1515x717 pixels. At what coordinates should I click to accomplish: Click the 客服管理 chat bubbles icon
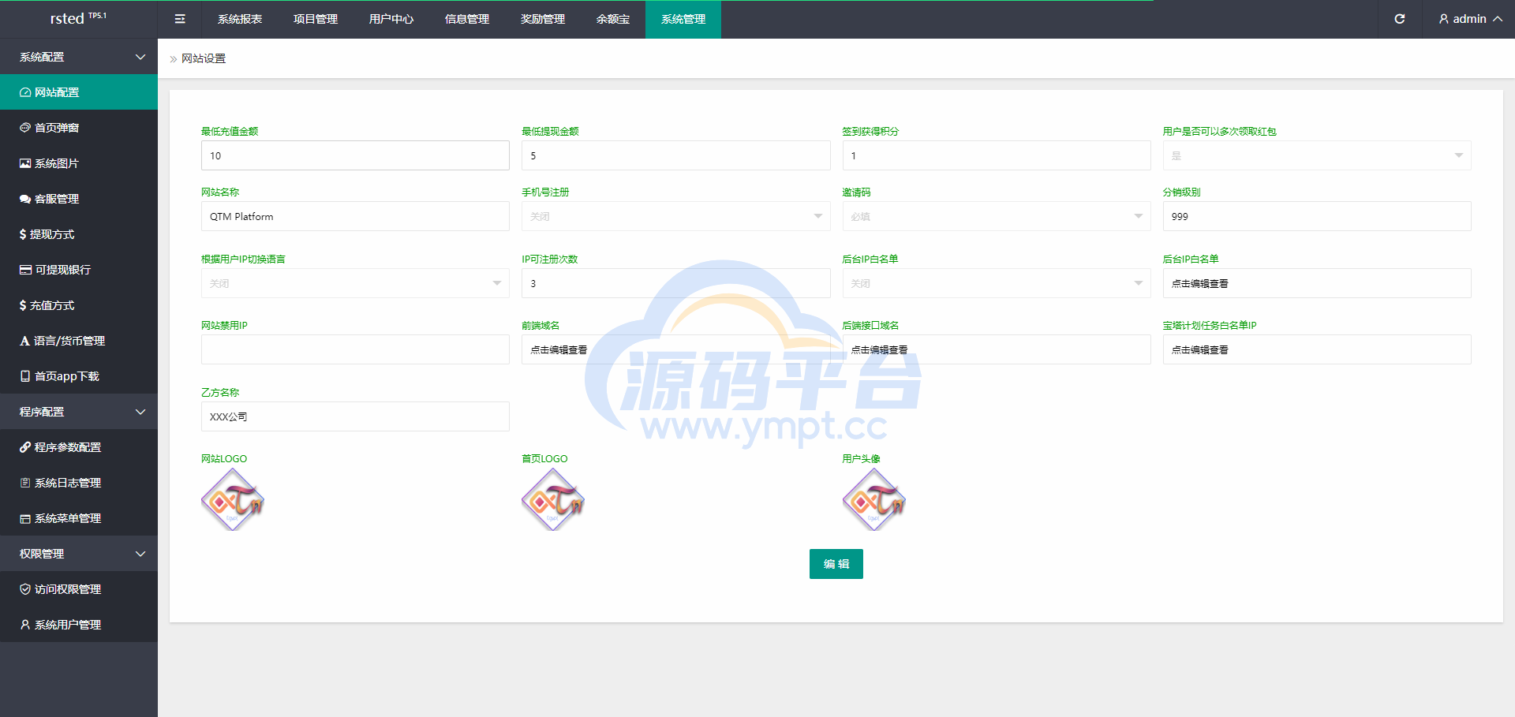click(25, 199)
